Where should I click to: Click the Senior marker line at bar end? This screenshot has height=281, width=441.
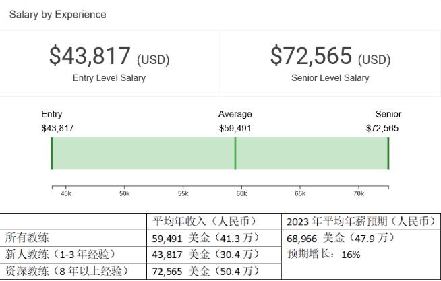(x=388, y=154)
